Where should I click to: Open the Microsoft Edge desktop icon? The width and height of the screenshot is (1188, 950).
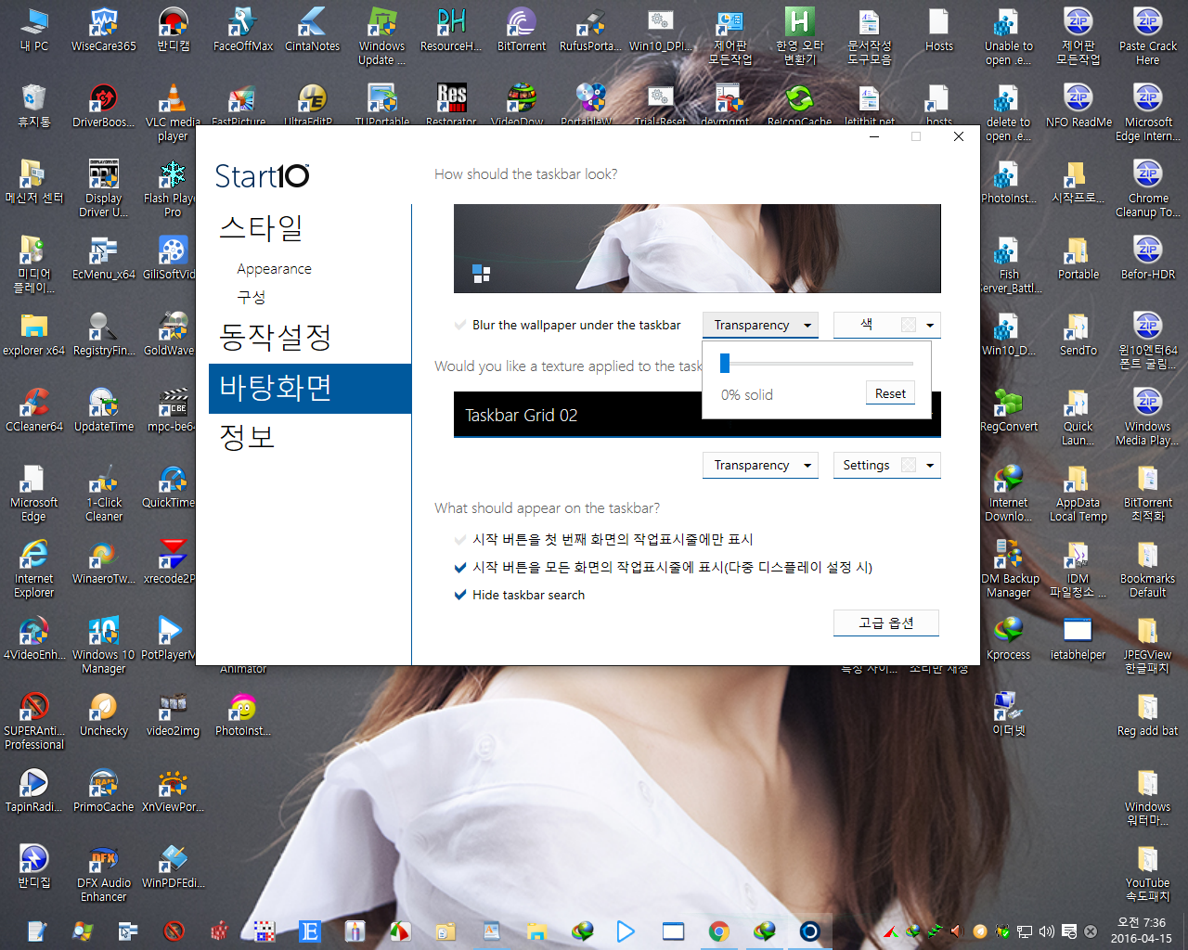34,494
